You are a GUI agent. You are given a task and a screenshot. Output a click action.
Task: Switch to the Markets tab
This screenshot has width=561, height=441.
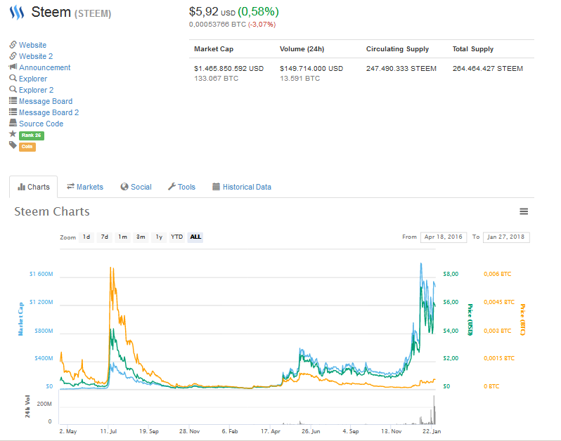coord(85,187)
